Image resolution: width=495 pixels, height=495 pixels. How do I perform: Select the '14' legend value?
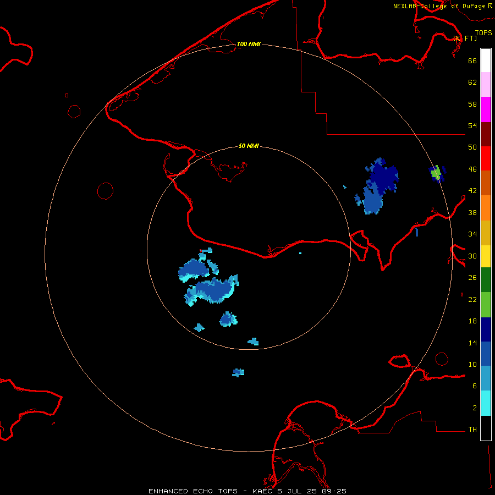click(472, 343)
